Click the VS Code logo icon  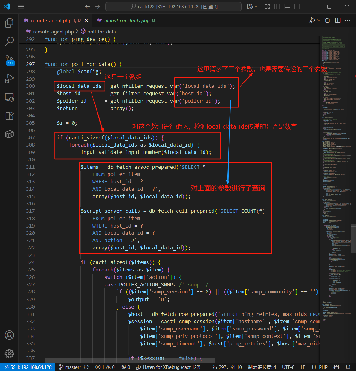coord(7,6)
